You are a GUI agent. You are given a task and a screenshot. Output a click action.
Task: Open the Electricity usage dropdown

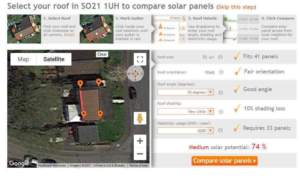pos(185,131)
